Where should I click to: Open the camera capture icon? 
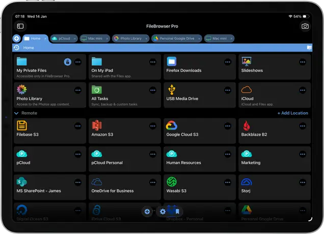(x=305, y=26)
